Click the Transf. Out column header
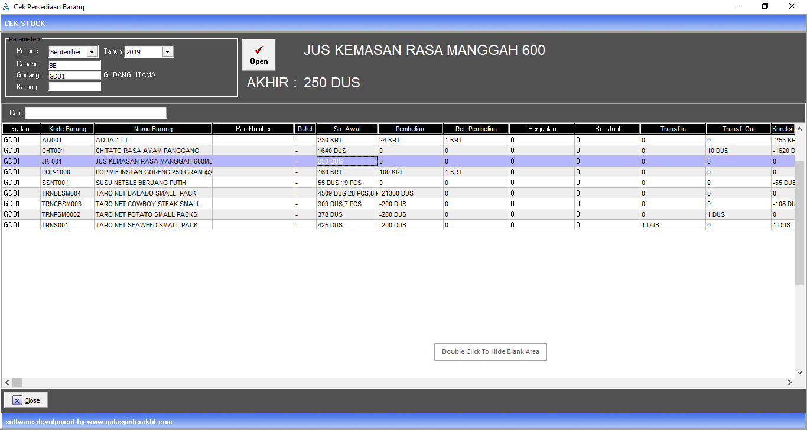 738,129
